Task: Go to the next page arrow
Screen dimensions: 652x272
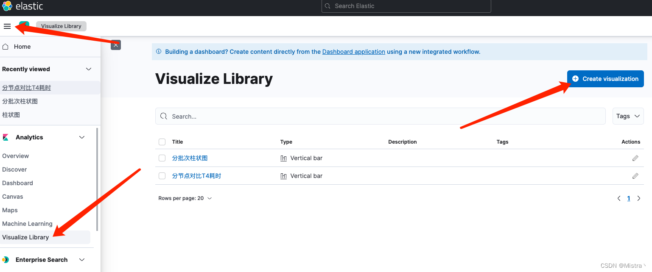Action: pos(639,198)
